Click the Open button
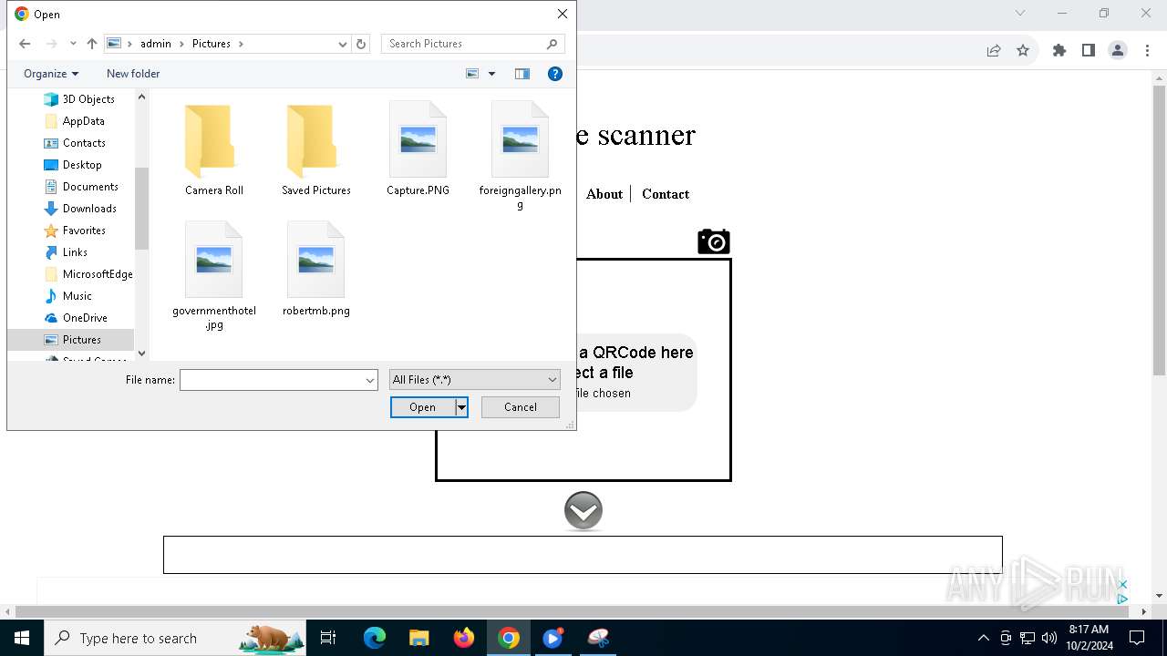The width and height of the screenshot is (1167, 656). [423, 407]
